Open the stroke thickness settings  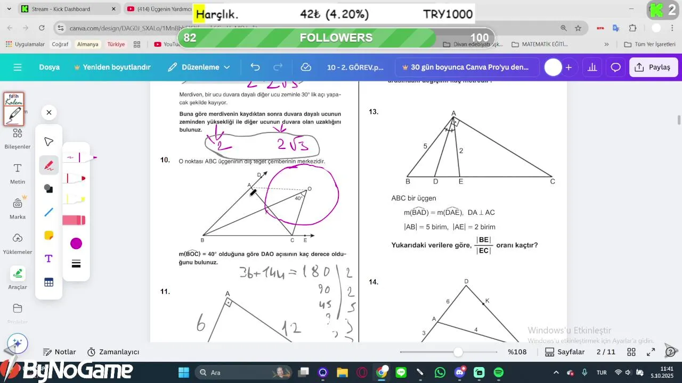coord(76,264)
